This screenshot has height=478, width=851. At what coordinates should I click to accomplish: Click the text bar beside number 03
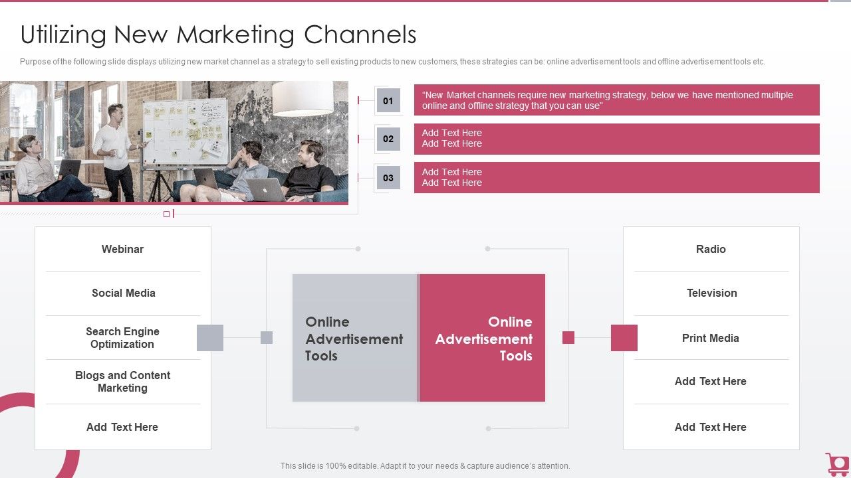click(617, 177)
